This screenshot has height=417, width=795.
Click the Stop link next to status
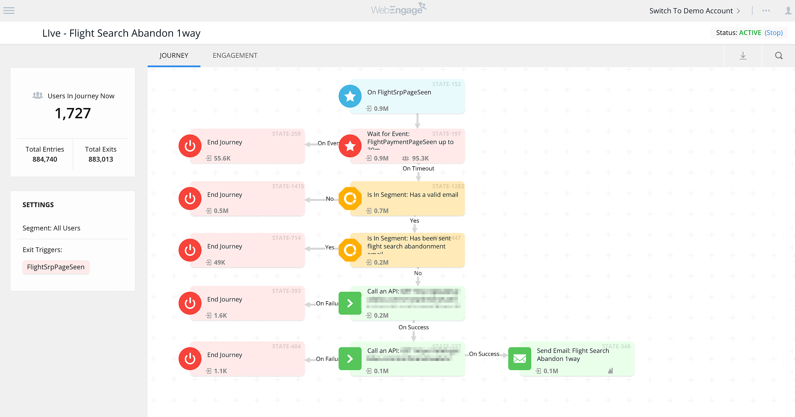[x=773, y=33]
